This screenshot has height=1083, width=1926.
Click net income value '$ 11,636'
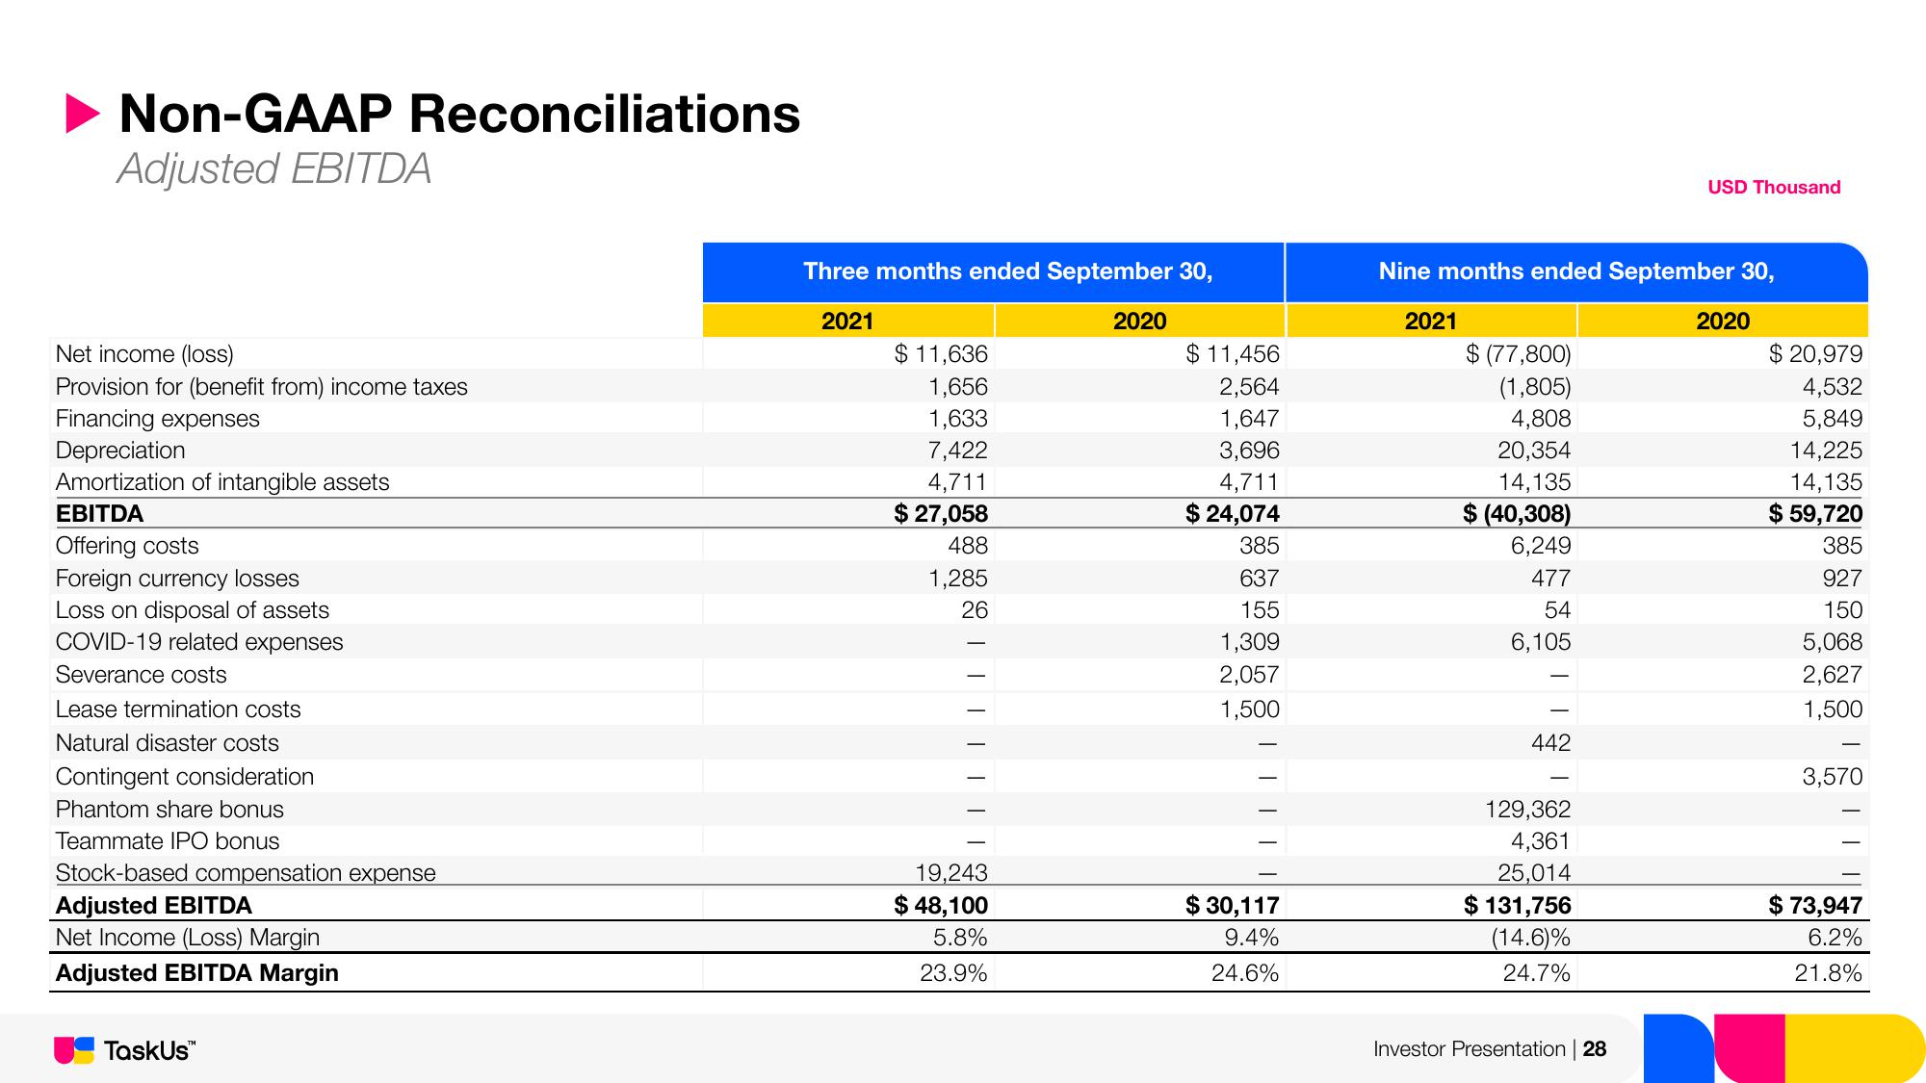coord(941,354)
